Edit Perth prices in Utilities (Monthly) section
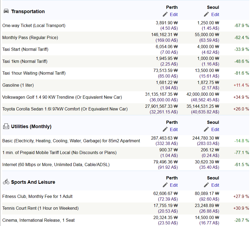This screenshot has height=226, width=251. [x=174, y=129]
